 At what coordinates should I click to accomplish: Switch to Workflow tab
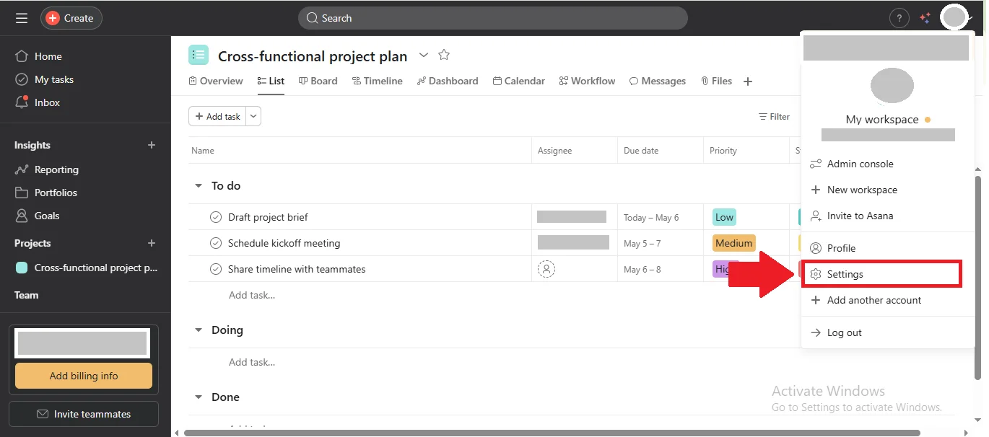[588, 81]
